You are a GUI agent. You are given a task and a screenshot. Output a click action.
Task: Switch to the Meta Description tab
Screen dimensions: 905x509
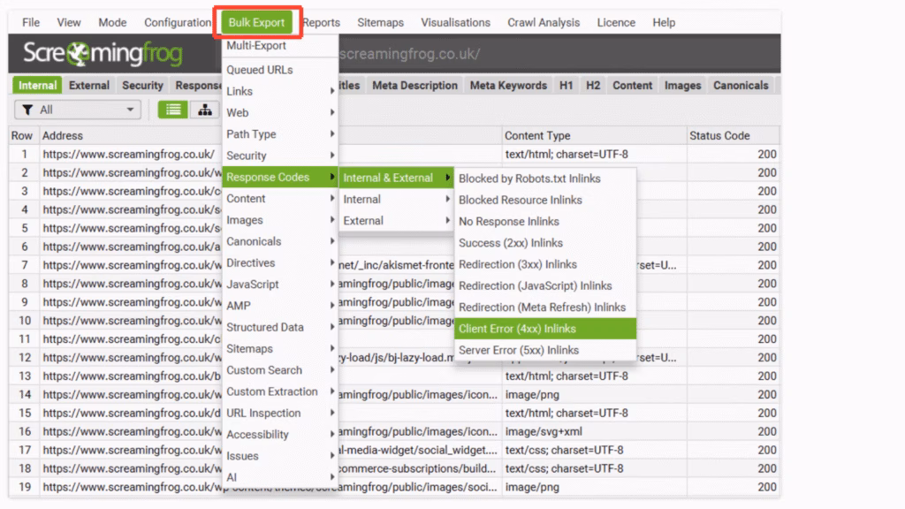414,86
